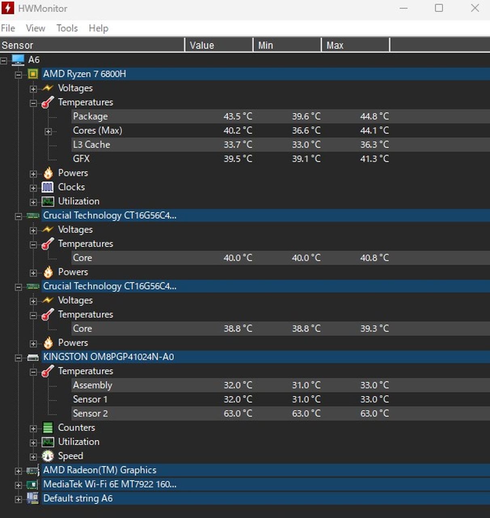This screenshot has height=518, width=490.
Task: Expand the AMD Radeon(TM) Graphics node
Action: click(18, 471)
